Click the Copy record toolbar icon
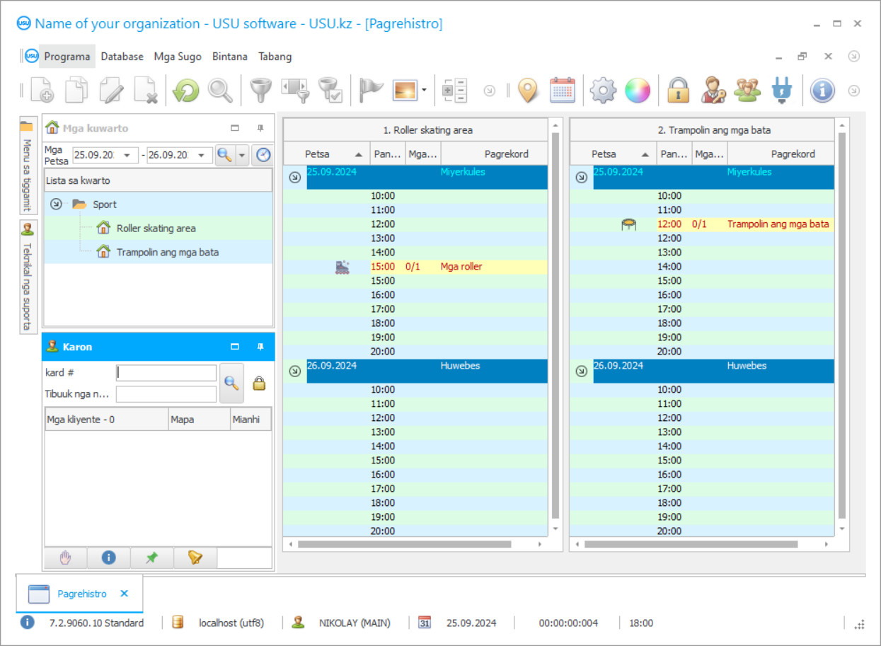The image size is (881, 646). coord(76,91)
